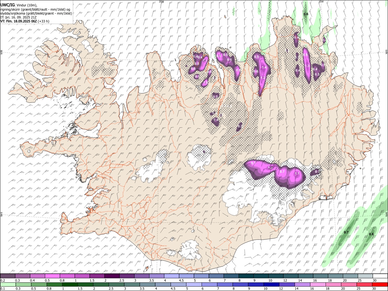The height and width of the screenshot is (291, 388).
Task: Pick the darkest green swatch at 1, lower scale
Action: tap(70, 284)
